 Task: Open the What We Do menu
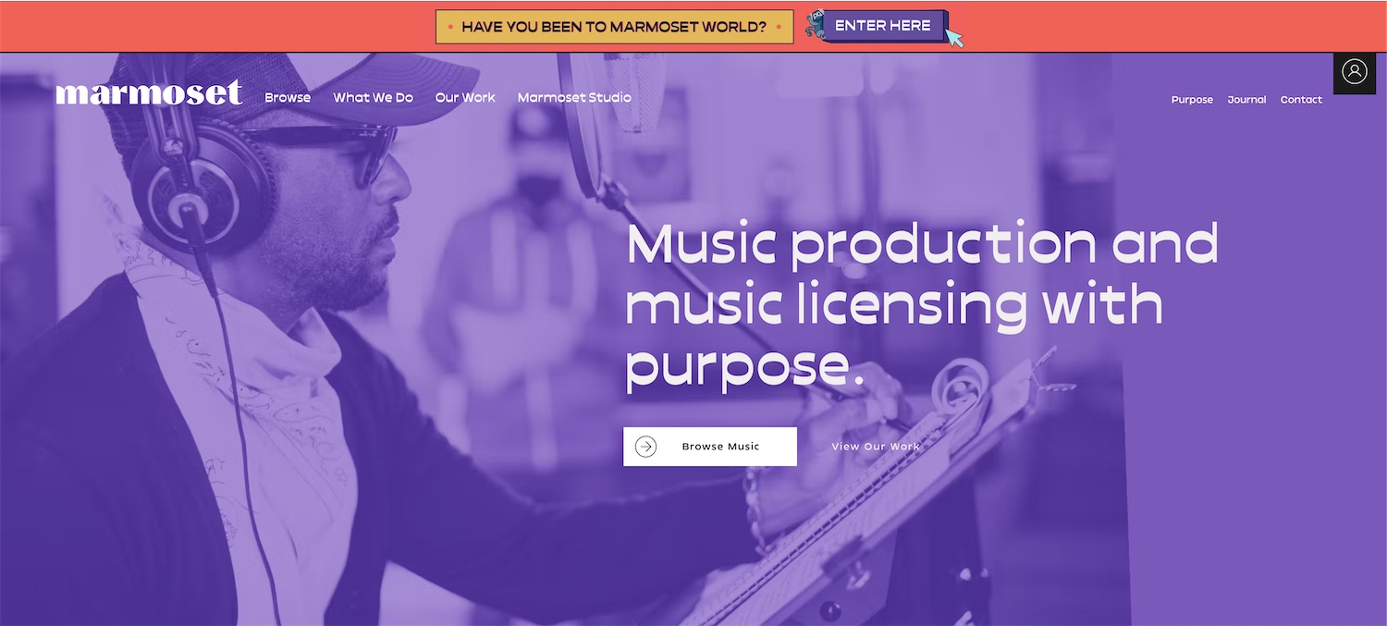click(373, 97)
